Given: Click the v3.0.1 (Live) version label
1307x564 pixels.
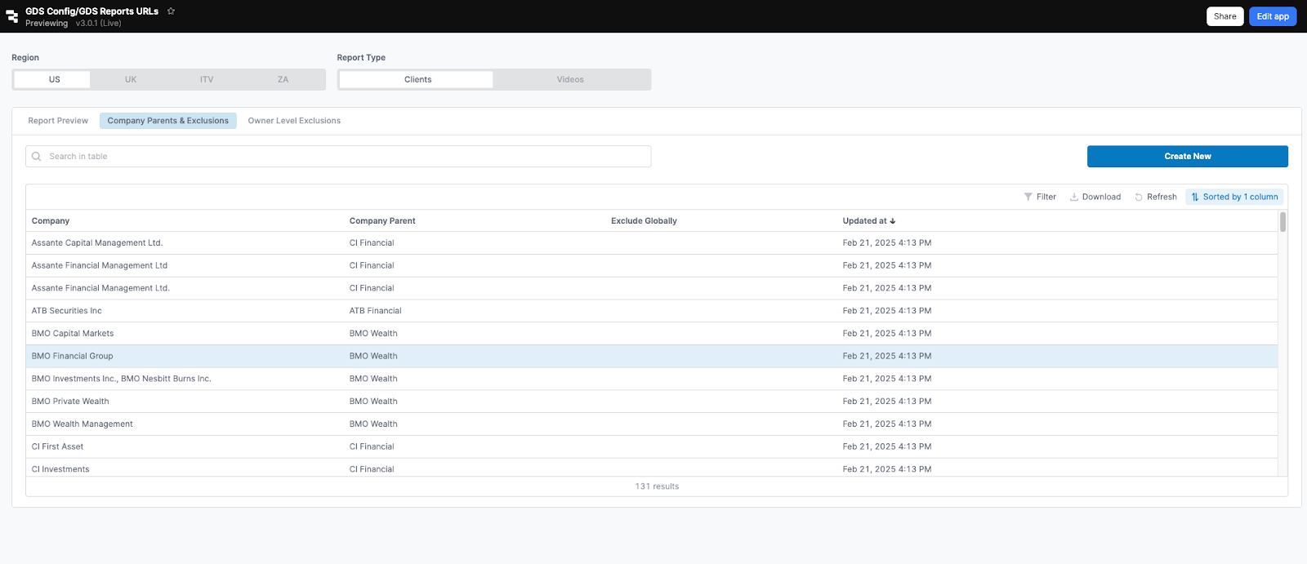Looking at the screenshot, I should (98, 24).
